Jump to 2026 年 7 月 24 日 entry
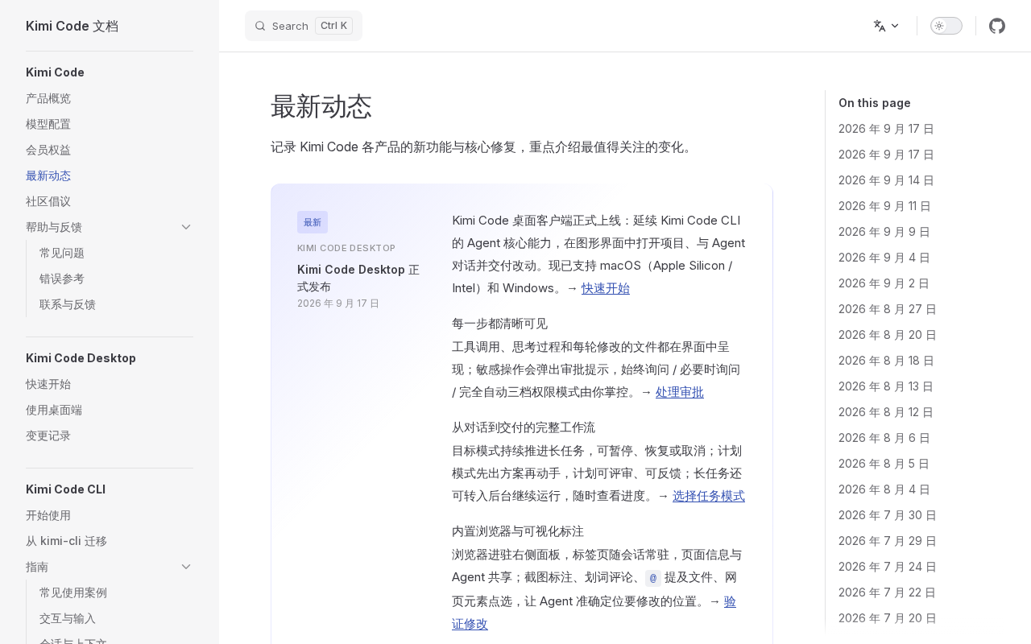 click(888, 567)
